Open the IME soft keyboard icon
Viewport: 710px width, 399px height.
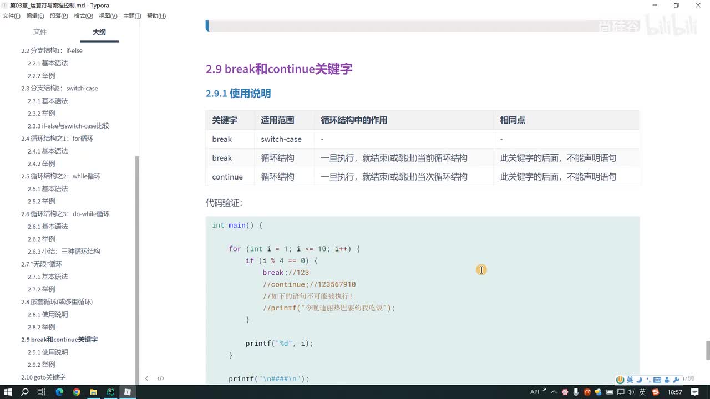pyautogui.click(x=657, y=380)
